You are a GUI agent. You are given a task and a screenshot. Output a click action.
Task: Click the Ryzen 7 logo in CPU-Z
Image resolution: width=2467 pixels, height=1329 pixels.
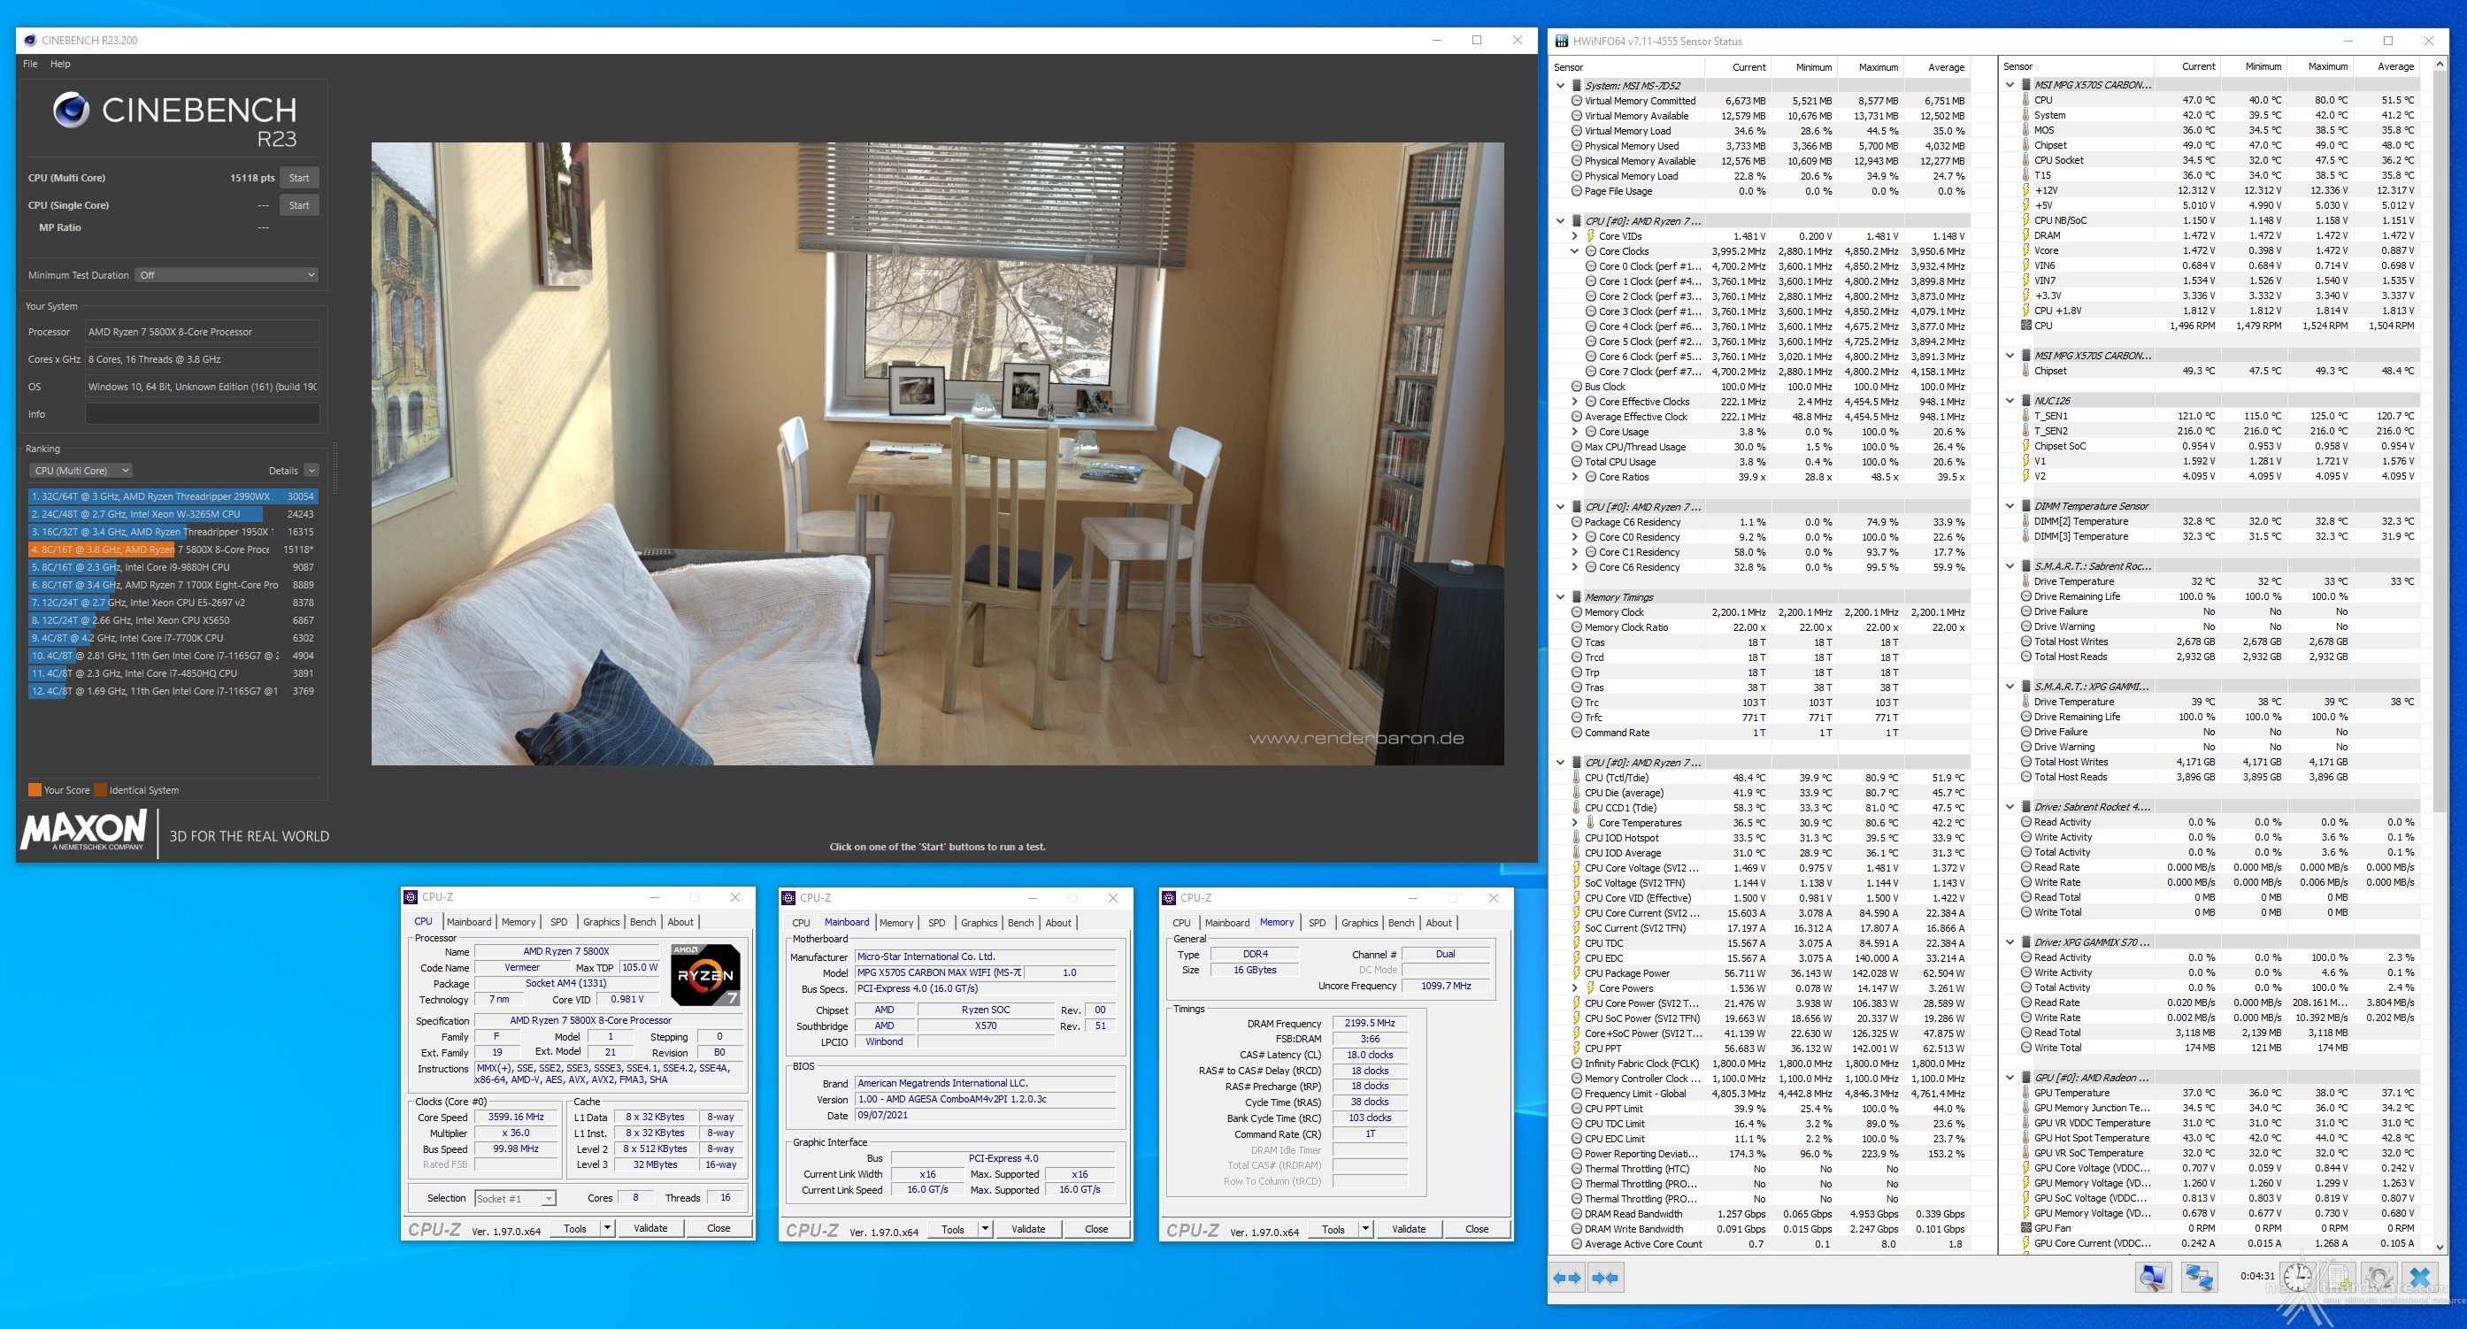(x=705, y=975)
